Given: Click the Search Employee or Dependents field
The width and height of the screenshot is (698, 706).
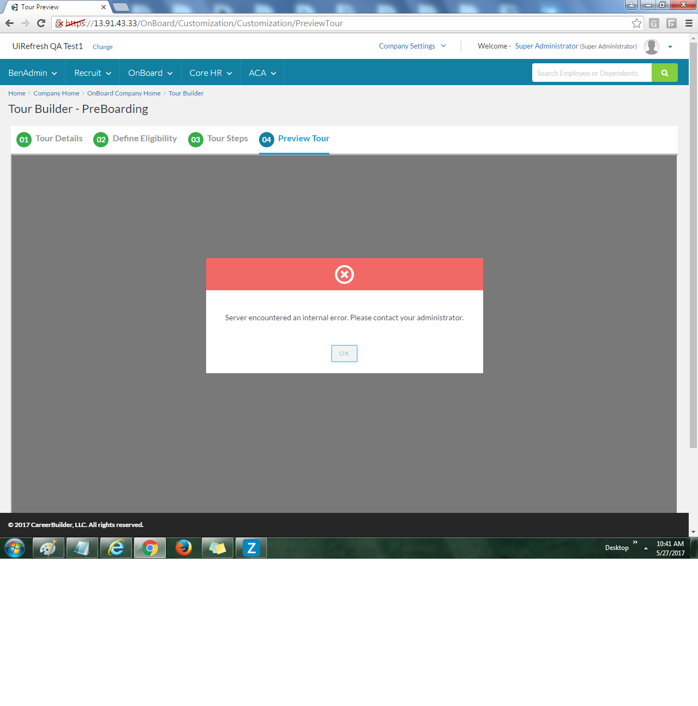Looking at the screenshot, I should click(x=592, y=73).
